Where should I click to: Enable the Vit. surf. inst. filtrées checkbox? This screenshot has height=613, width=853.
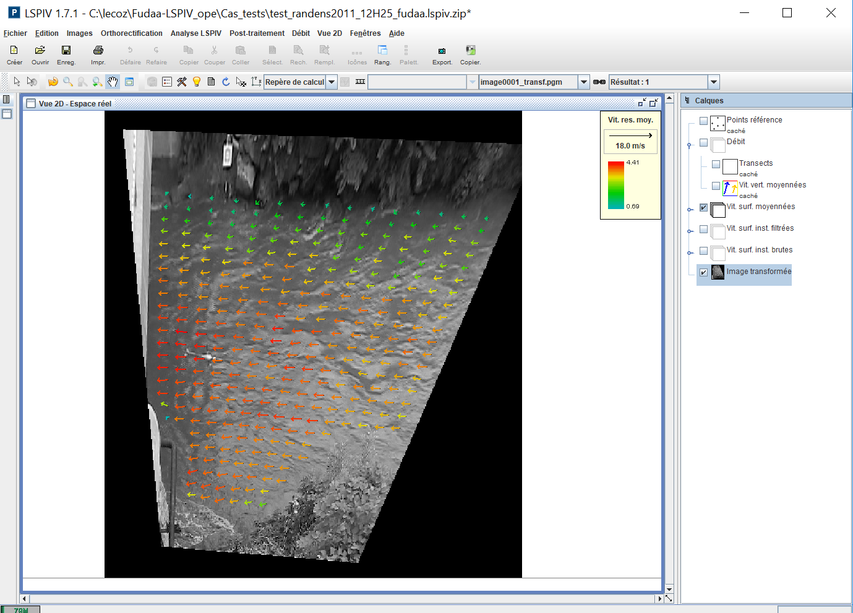coord(703,229)
